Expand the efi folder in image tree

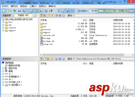click(3, 25)
